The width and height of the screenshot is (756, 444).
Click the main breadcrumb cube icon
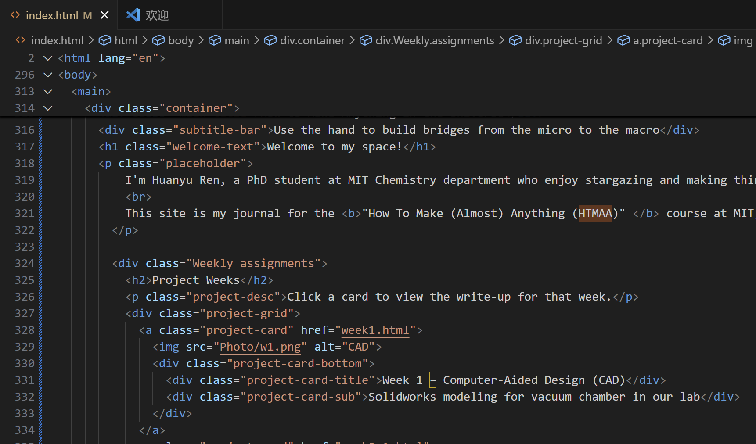click(215, 40)
